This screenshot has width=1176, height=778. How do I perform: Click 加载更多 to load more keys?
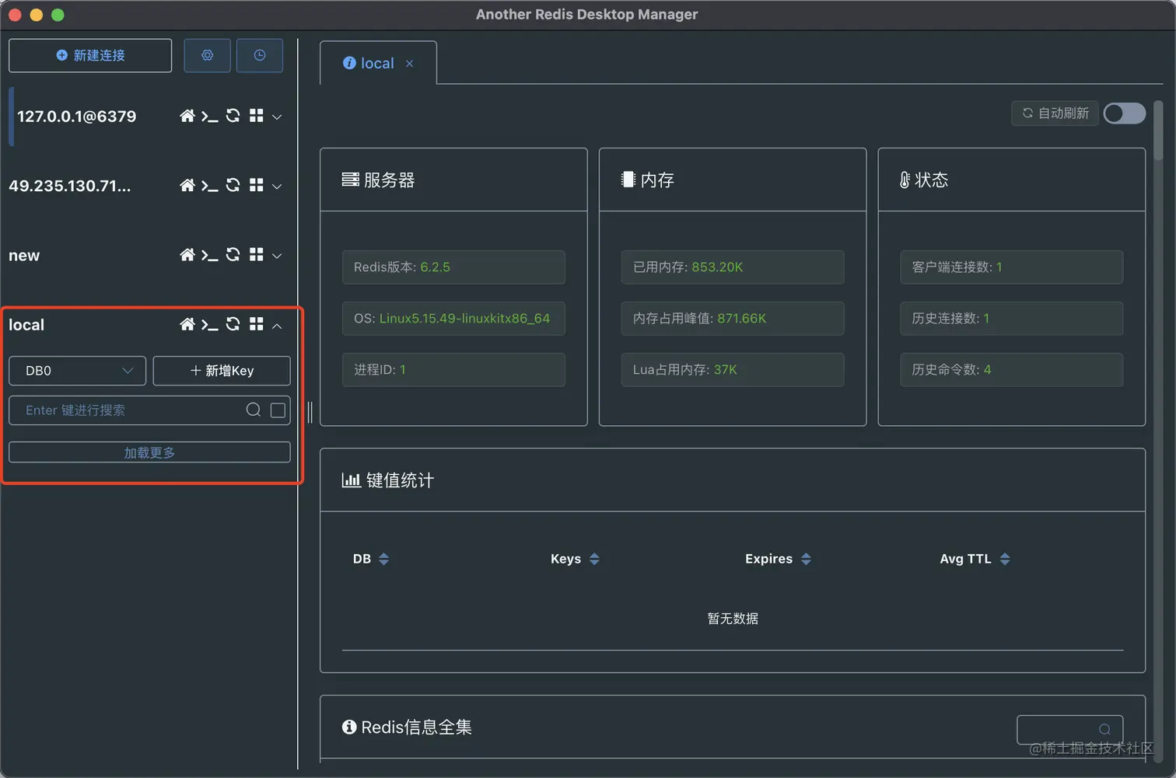pos(149,452)
